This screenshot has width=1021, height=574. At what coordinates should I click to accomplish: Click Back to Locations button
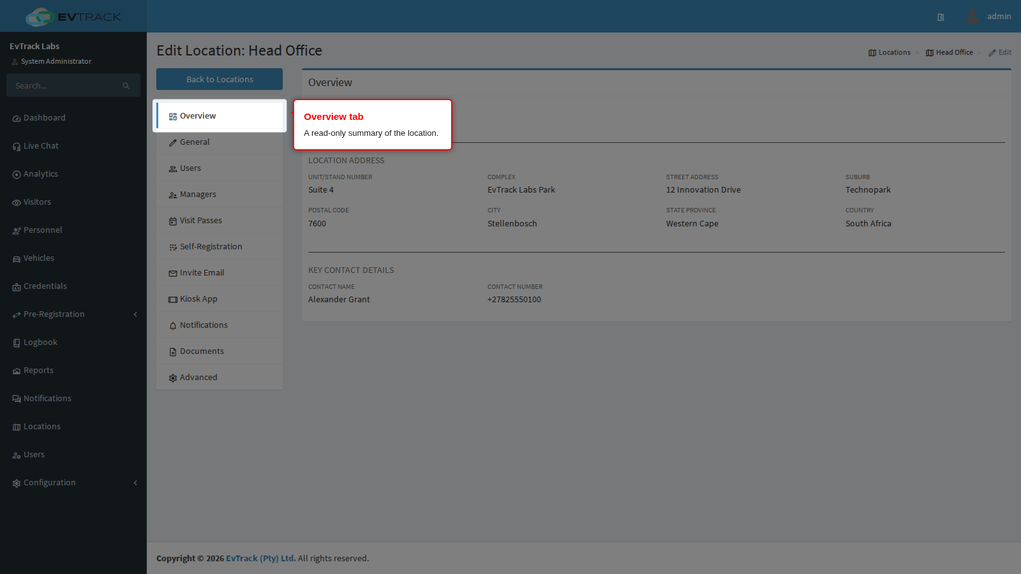pyautogui.click(x=220, y=79)
